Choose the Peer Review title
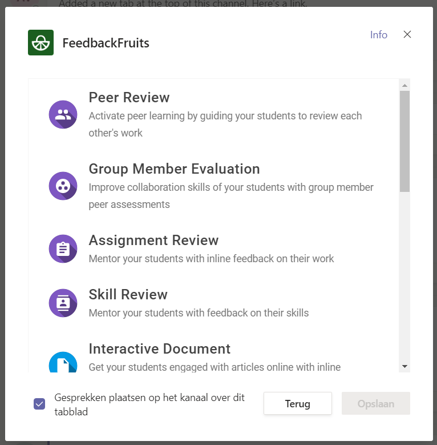 pos(130,97)
